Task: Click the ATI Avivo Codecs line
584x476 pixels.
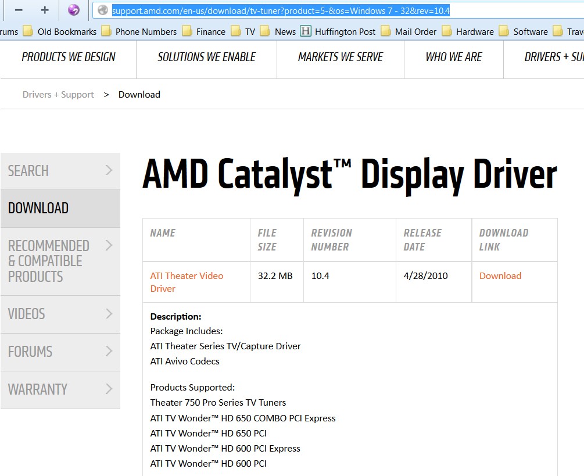Action: tap(185, 362)
